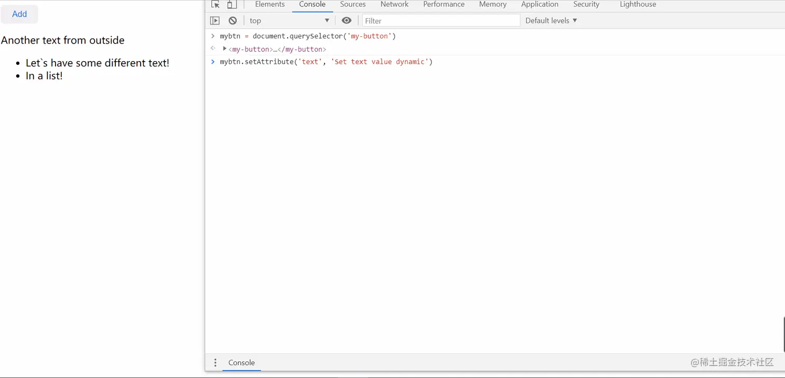Open the Application panel
The width and height of the screenshot is (785, 378).
point(539,5)
